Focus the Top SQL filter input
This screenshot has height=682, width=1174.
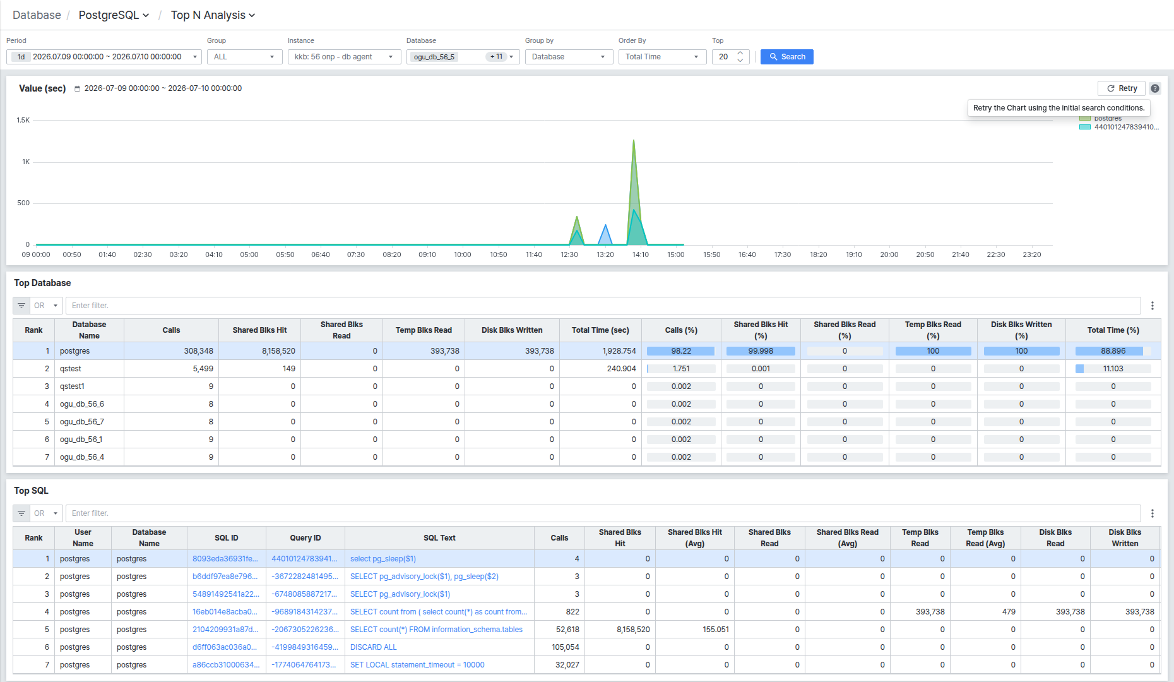[603, 513]
